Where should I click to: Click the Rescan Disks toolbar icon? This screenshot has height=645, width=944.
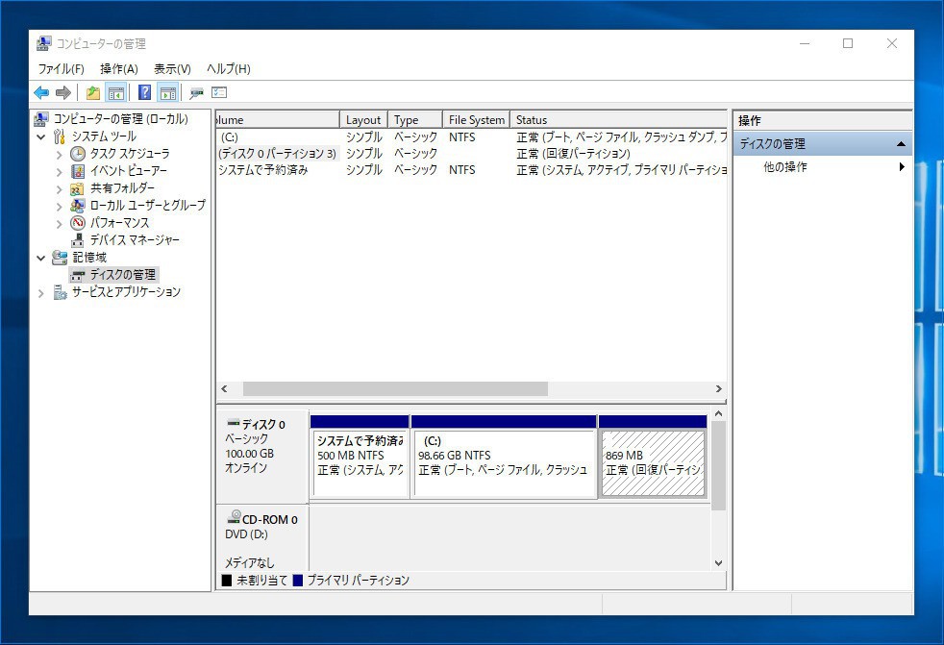point(196,93)
